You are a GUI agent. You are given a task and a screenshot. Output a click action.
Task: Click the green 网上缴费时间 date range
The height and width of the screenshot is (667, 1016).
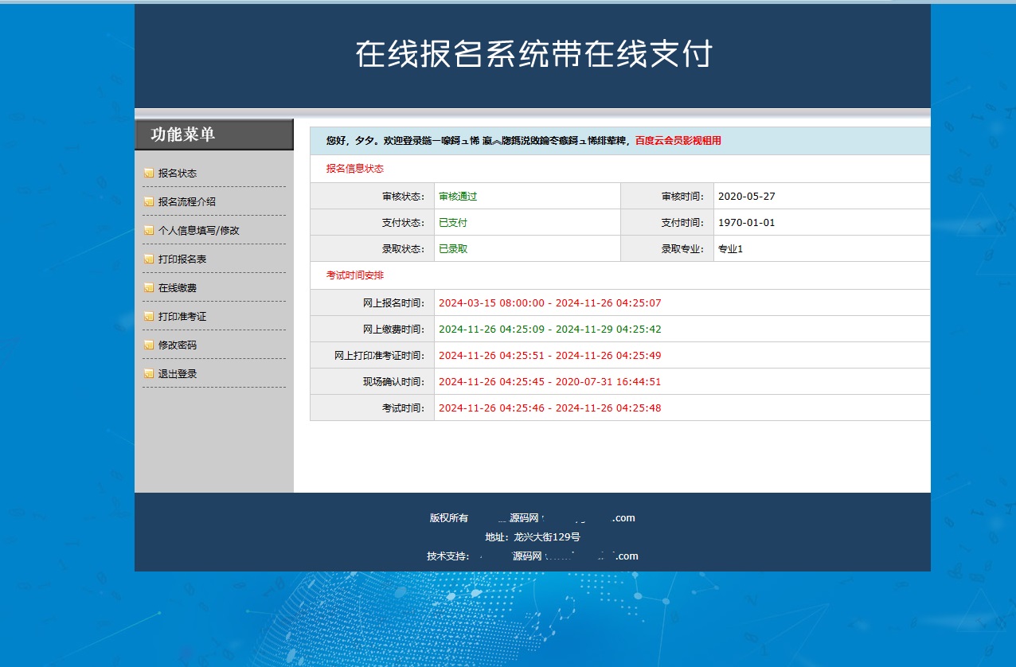click(x=549, y=330)
